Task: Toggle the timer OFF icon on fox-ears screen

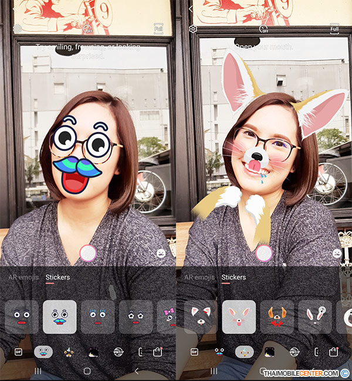Action: (263, 29)
